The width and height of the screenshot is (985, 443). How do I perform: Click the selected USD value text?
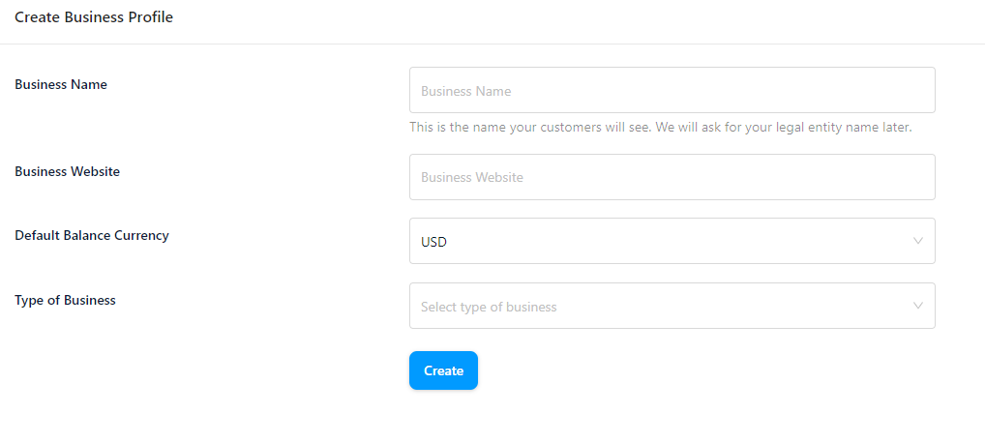433,242
